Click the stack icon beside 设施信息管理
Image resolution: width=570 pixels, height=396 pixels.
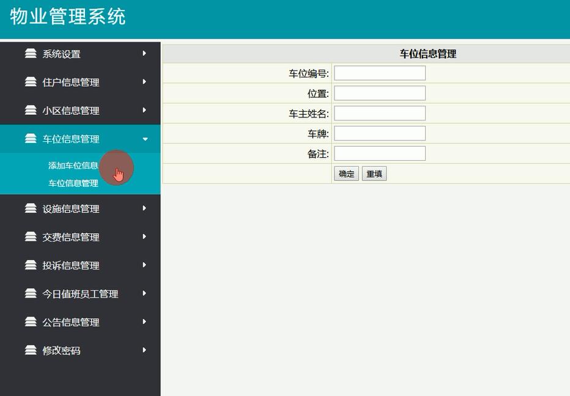31,208
